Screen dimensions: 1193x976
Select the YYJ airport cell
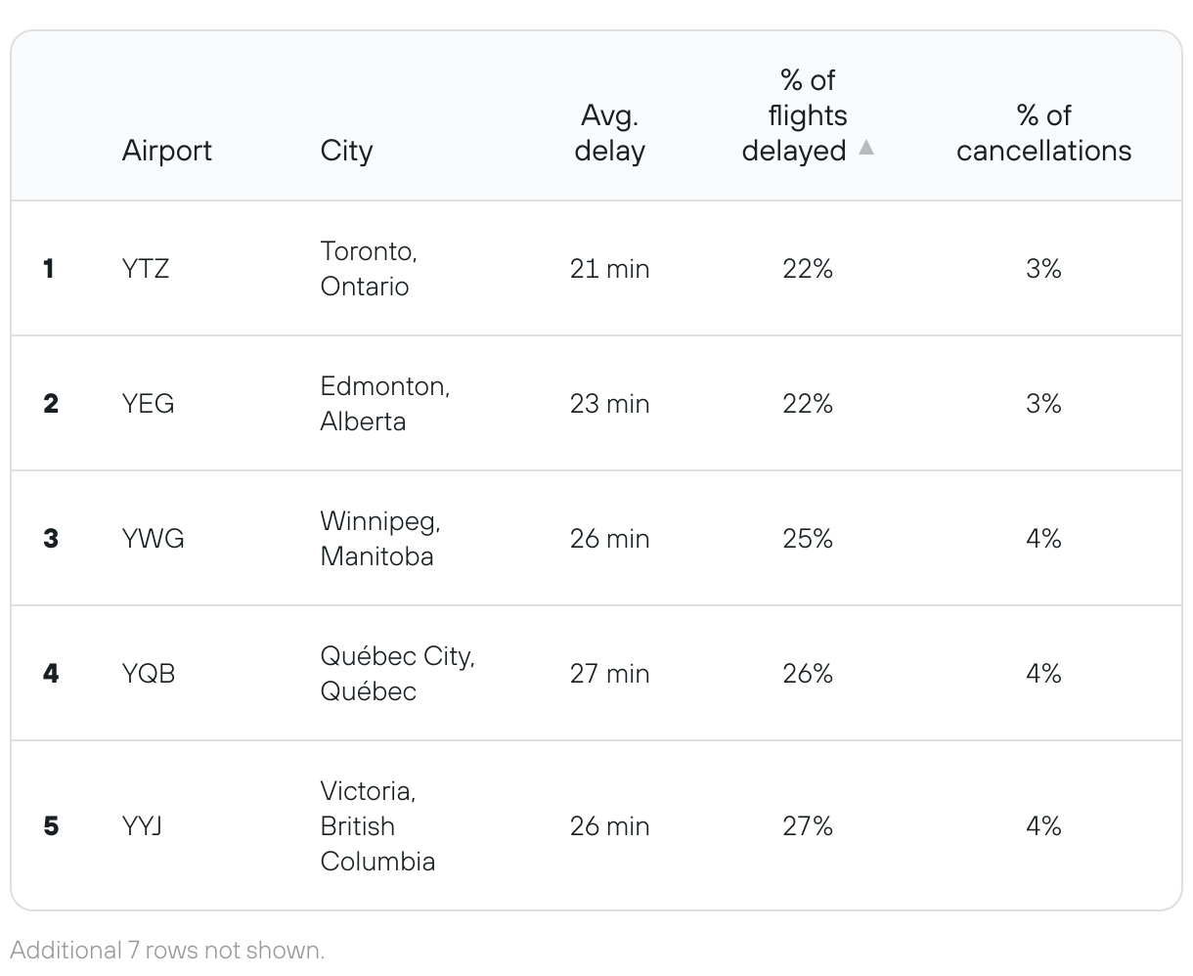(142, 826)
